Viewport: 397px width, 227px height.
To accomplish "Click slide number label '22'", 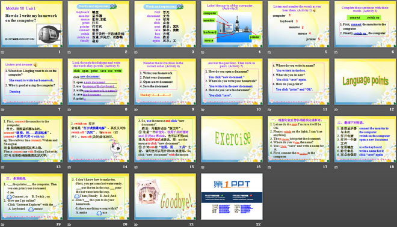I will (x=258, y=224).
